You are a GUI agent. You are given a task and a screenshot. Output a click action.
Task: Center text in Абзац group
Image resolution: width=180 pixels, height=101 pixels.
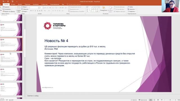(x=55, y=11)
